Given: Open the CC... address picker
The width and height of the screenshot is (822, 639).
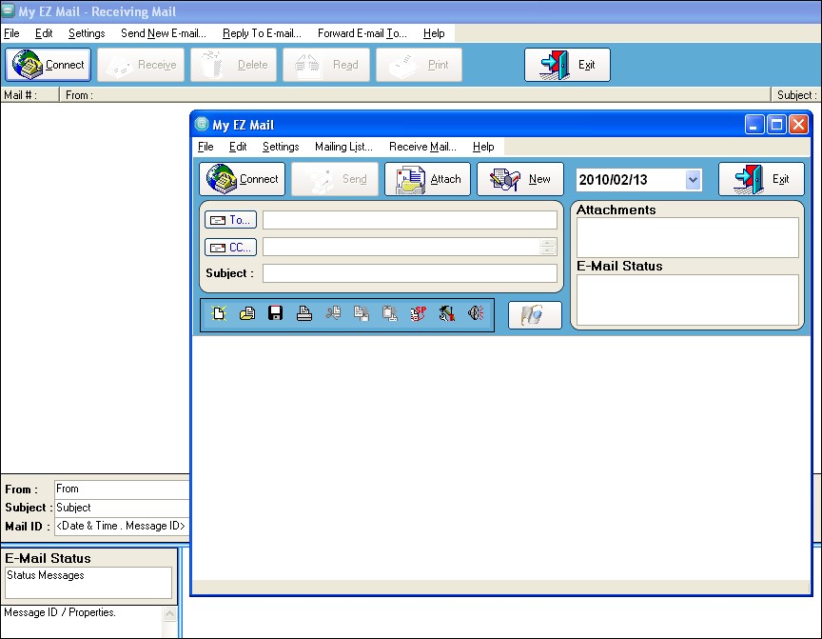Looking at the screenshot, I should (x=230, y=248).
